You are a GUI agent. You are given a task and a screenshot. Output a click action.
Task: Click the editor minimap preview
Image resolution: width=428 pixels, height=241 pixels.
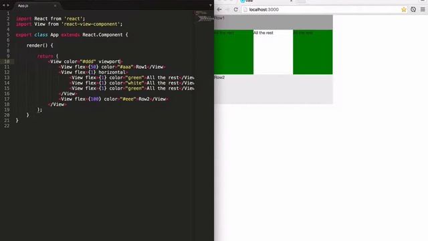pyautogui.click(x=203, y=16)
